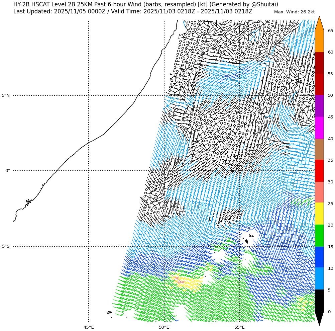335x331 pixels.
Task: Click the green 15-20 kt colorbar segment
Action: pos(319,236)
